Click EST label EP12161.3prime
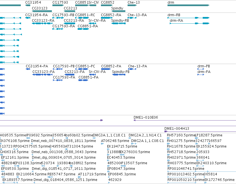Screen dimensions: 236x184 [x=15, y=157]
